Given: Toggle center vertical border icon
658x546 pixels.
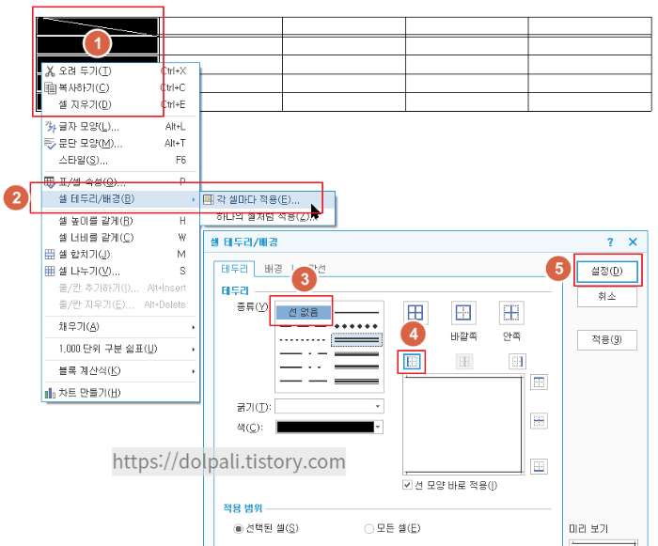Looking at the screenshot, I should click(464, 362).
